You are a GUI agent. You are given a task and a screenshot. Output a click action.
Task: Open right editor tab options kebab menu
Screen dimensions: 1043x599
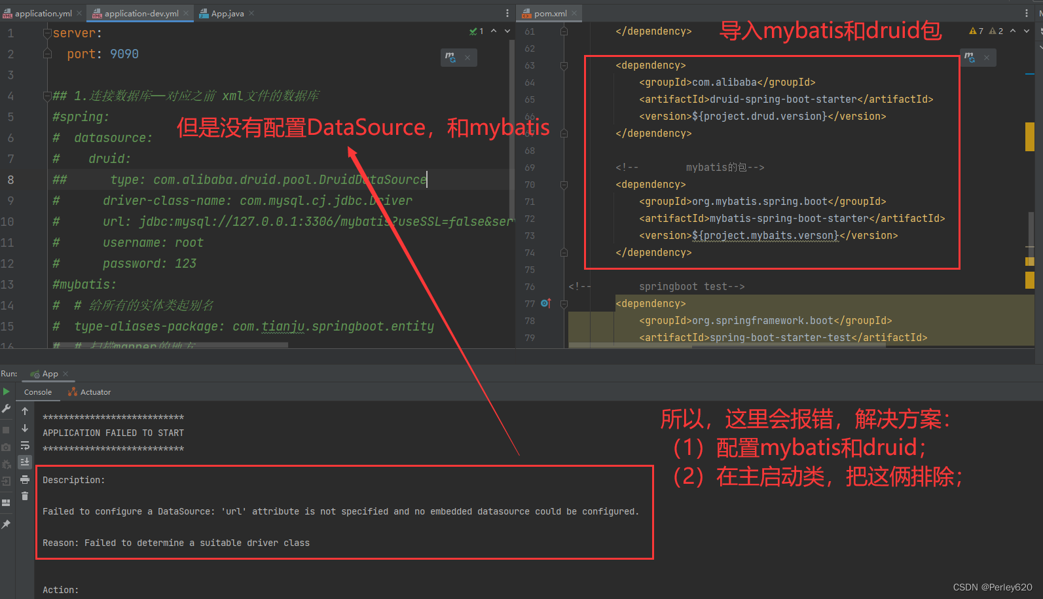1026,13
